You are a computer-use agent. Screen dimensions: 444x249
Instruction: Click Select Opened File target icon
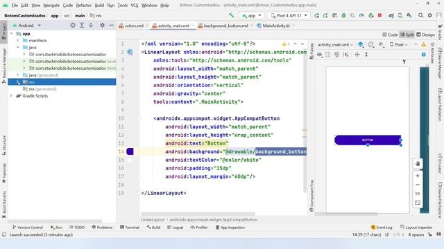(x=73, y=26)
